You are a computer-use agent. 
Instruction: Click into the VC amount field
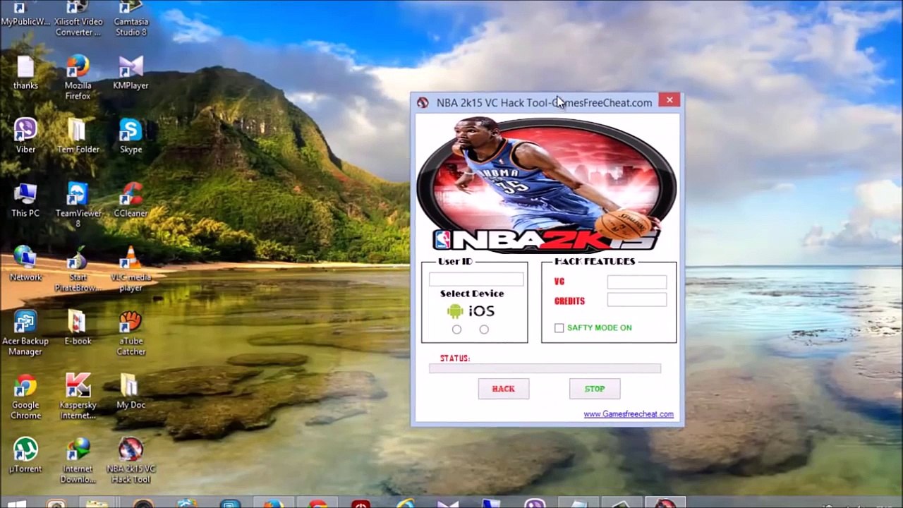[637, 282]
